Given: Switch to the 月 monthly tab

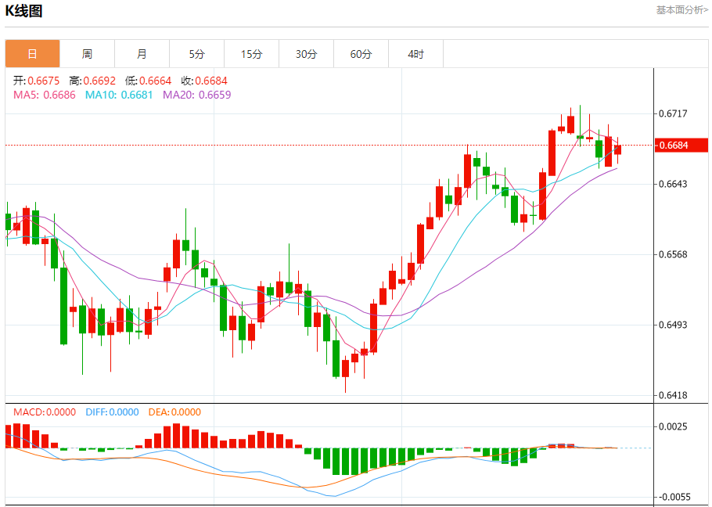Looking at the screenshot, I should (x=142, y=54).
